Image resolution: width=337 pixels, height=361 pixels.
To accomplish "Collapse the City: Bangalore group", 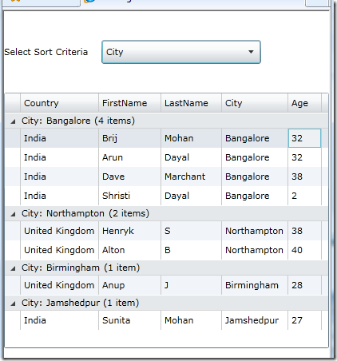I will 13,121.
